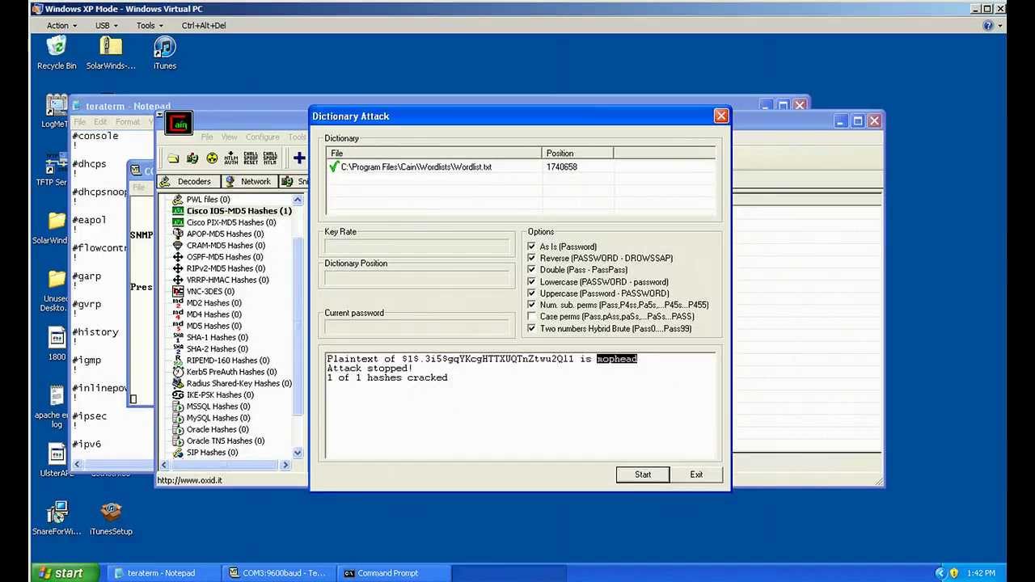Click scroll left arrow under Cain tree
The width and height of the screenshot is (1035, 582).
point(164,465)
